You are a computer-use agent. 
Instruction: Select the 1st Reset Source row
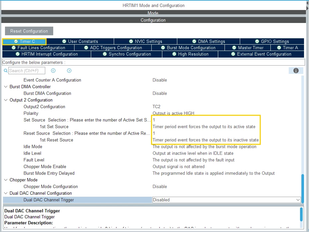click(152, 140)
